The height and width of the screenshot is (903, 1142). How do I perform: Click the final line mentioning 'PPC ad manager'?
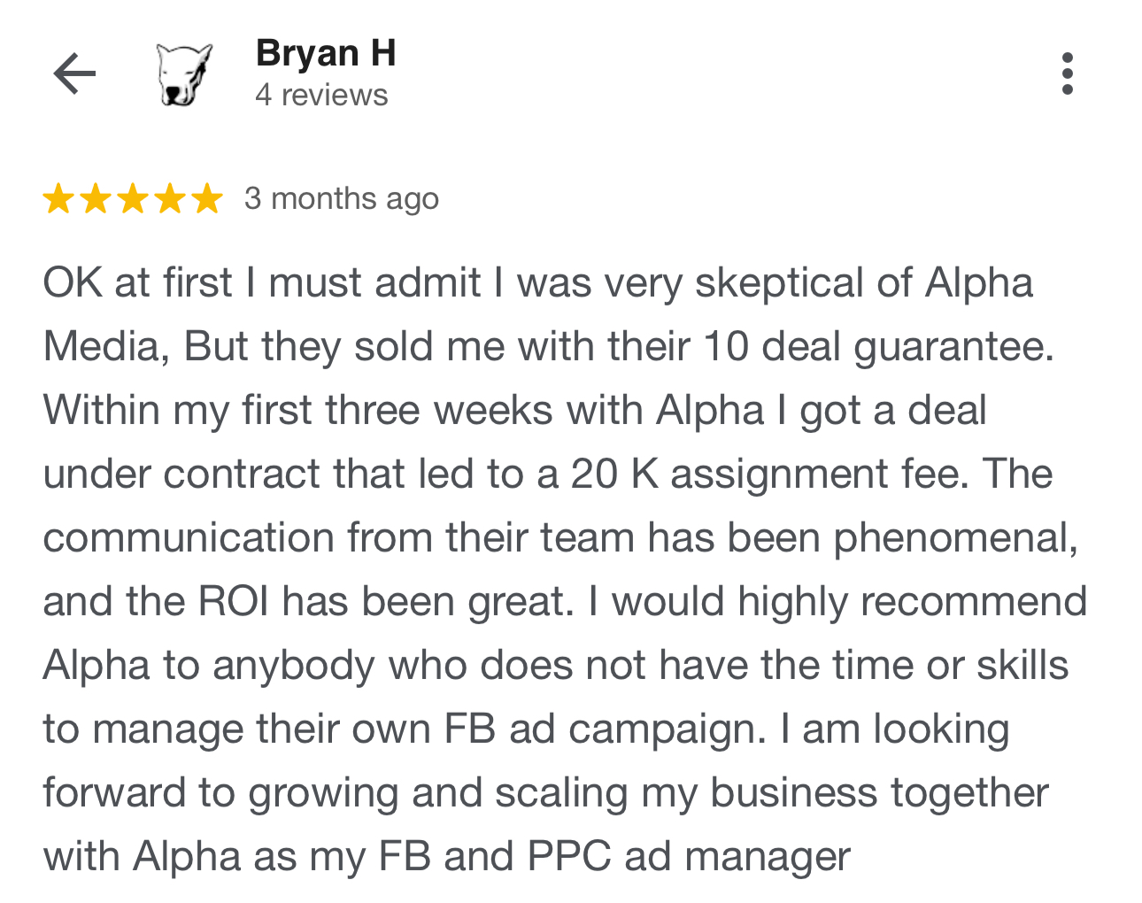pyautogui.click(x=447, y=857)
